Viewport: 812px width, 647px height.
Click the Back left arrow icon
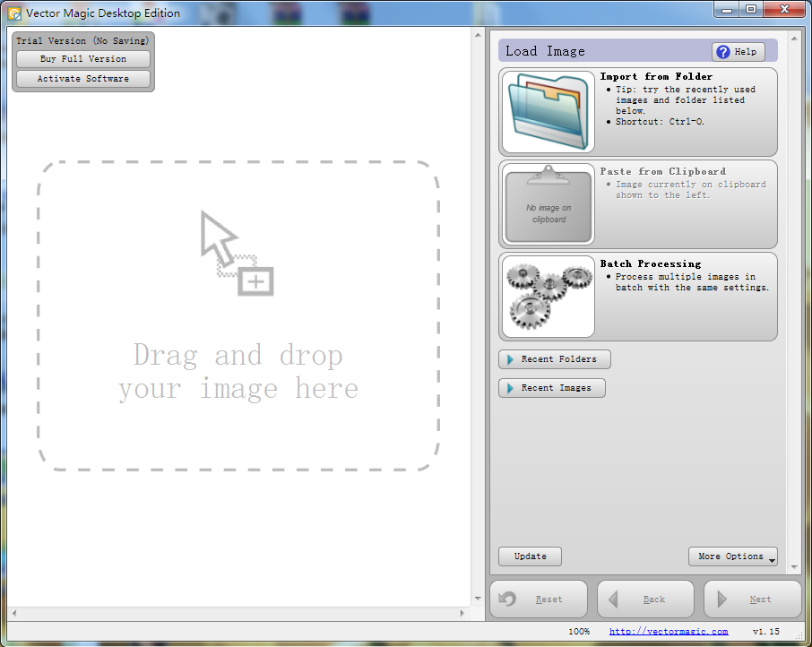(615, 600)
